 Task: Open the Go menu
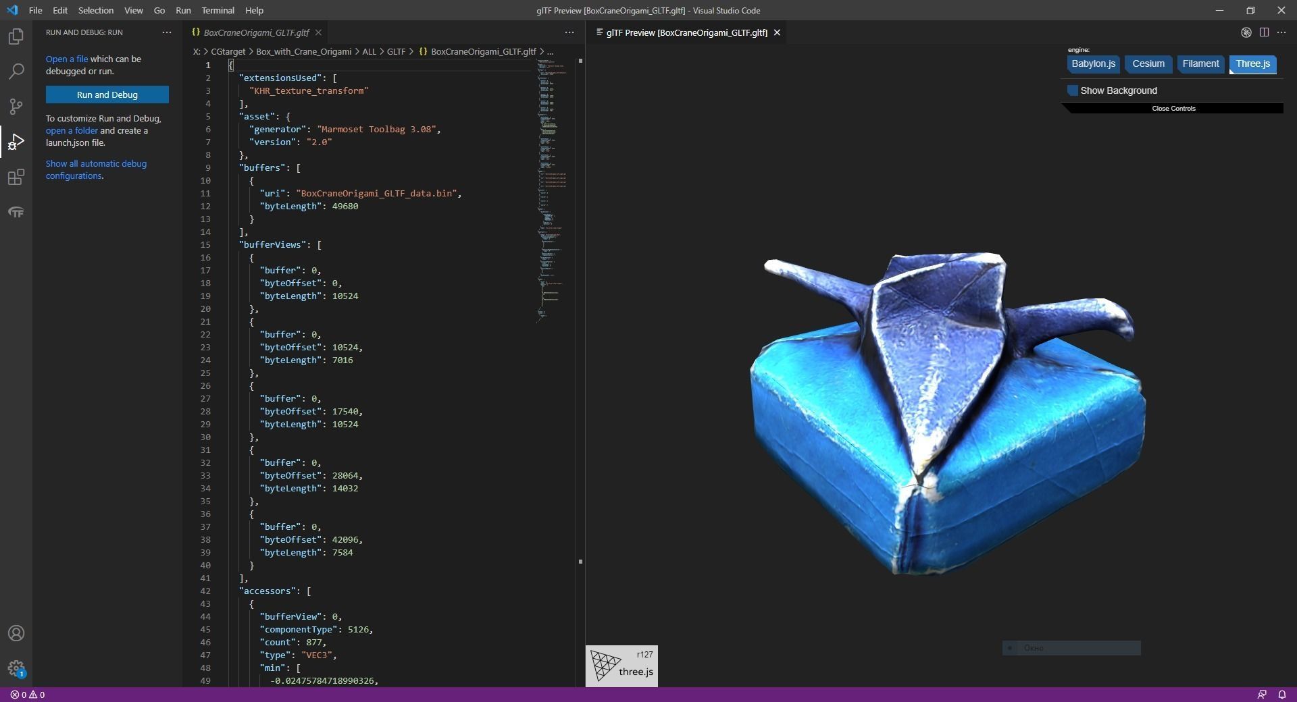pyautogui.click(x=159, y=10)
